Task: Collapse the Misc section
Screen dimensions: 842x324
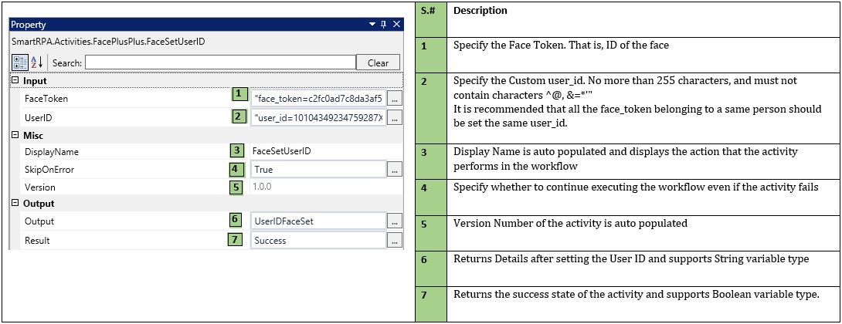Action: click(15, 135)
